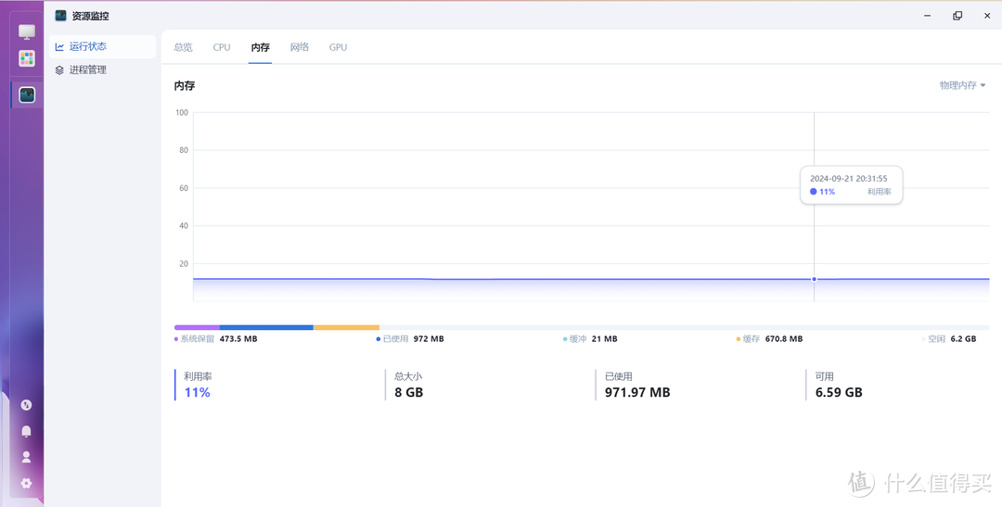Click the desktop monitor icon in dock
1002x507 pixels.
coord(27,32)
